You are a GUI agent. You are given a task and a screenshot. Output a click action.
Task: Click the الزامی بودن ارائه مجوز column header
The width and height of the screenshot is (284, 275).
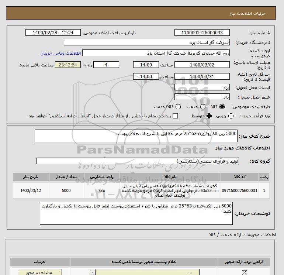(x=244, y=262)
